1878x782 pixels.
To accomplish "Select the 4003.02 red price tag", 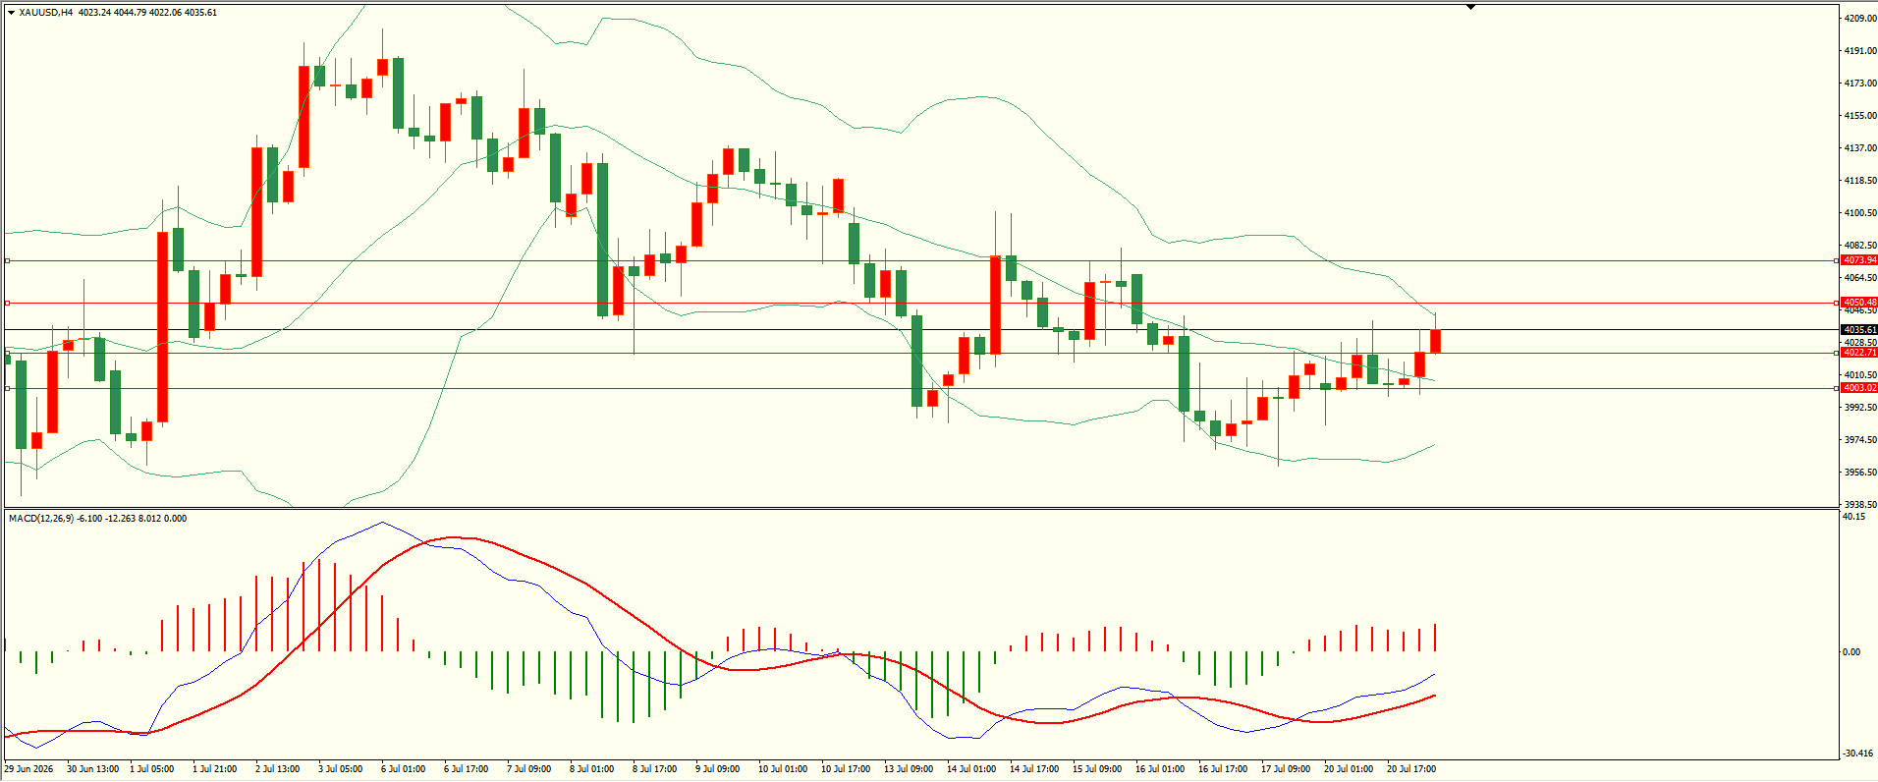I will [1859, 388].
